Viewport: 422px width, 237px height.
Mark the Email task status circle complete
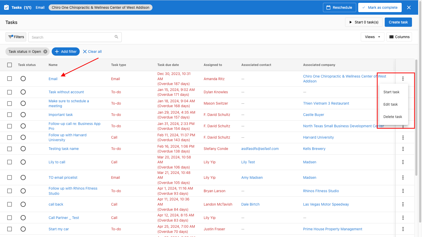tap(23, 79)
